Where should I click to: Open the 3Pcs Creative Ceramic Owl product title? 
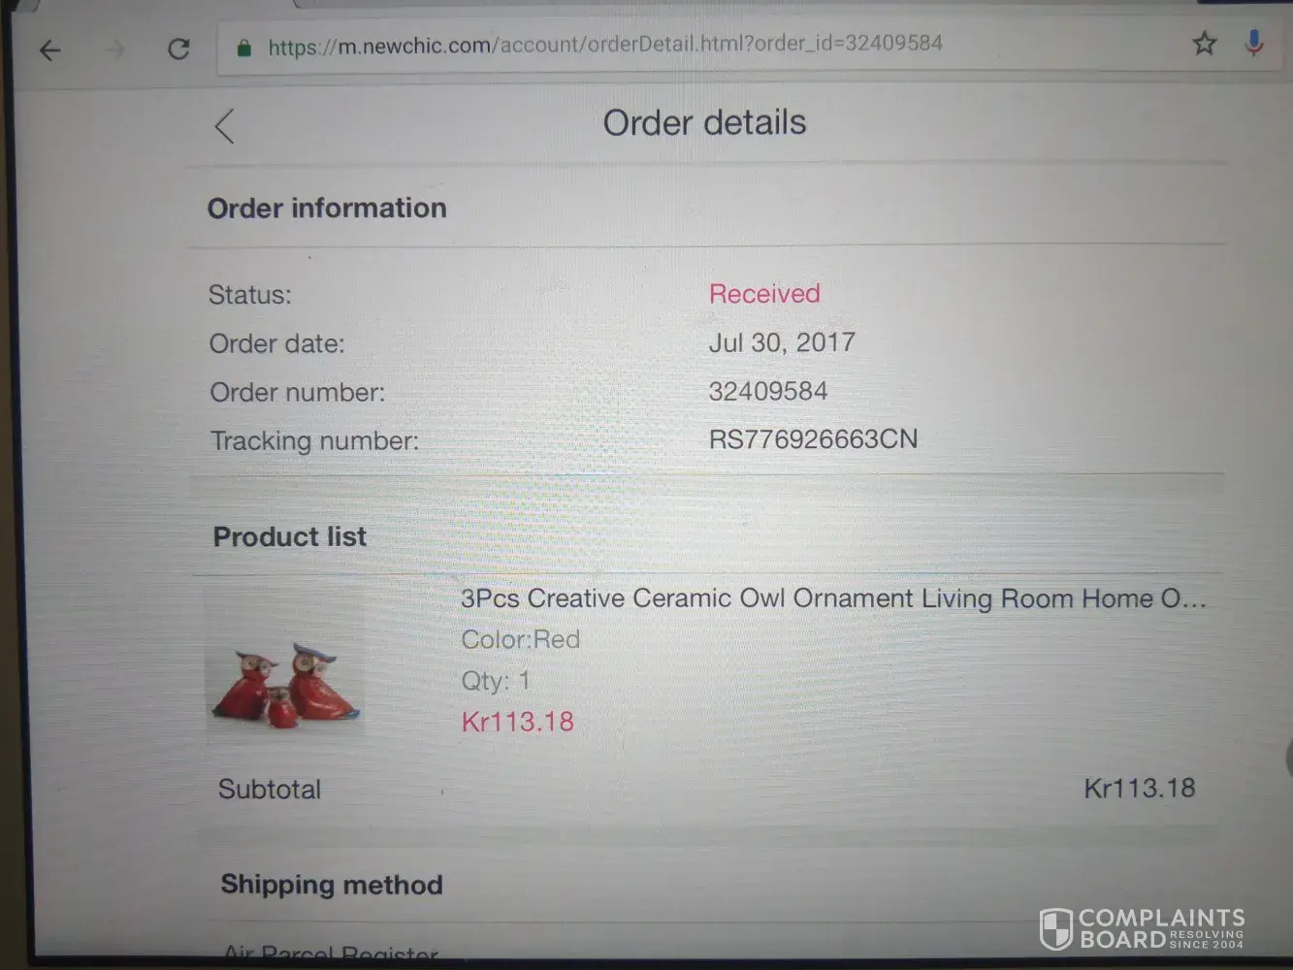(x=833, y=598)
